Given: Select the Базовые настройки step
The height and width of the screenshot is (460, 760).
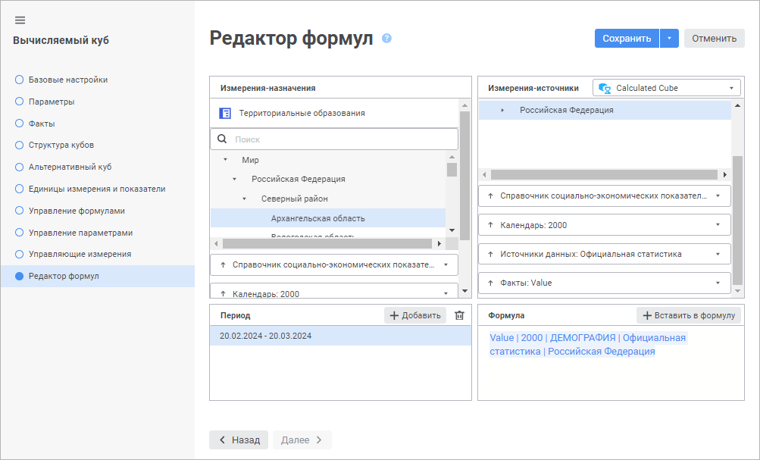Looking at the screenshot, I should 67,80.
